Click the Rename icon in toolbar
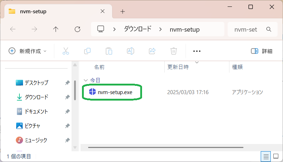 click(130, 51)
